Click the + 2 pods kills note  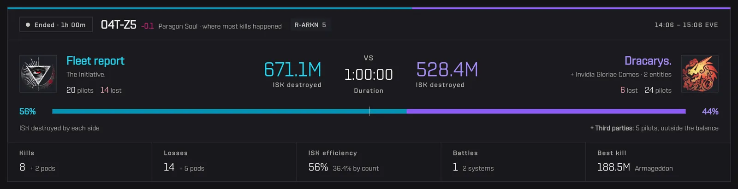pyautogui.click(x=42, y=168)
